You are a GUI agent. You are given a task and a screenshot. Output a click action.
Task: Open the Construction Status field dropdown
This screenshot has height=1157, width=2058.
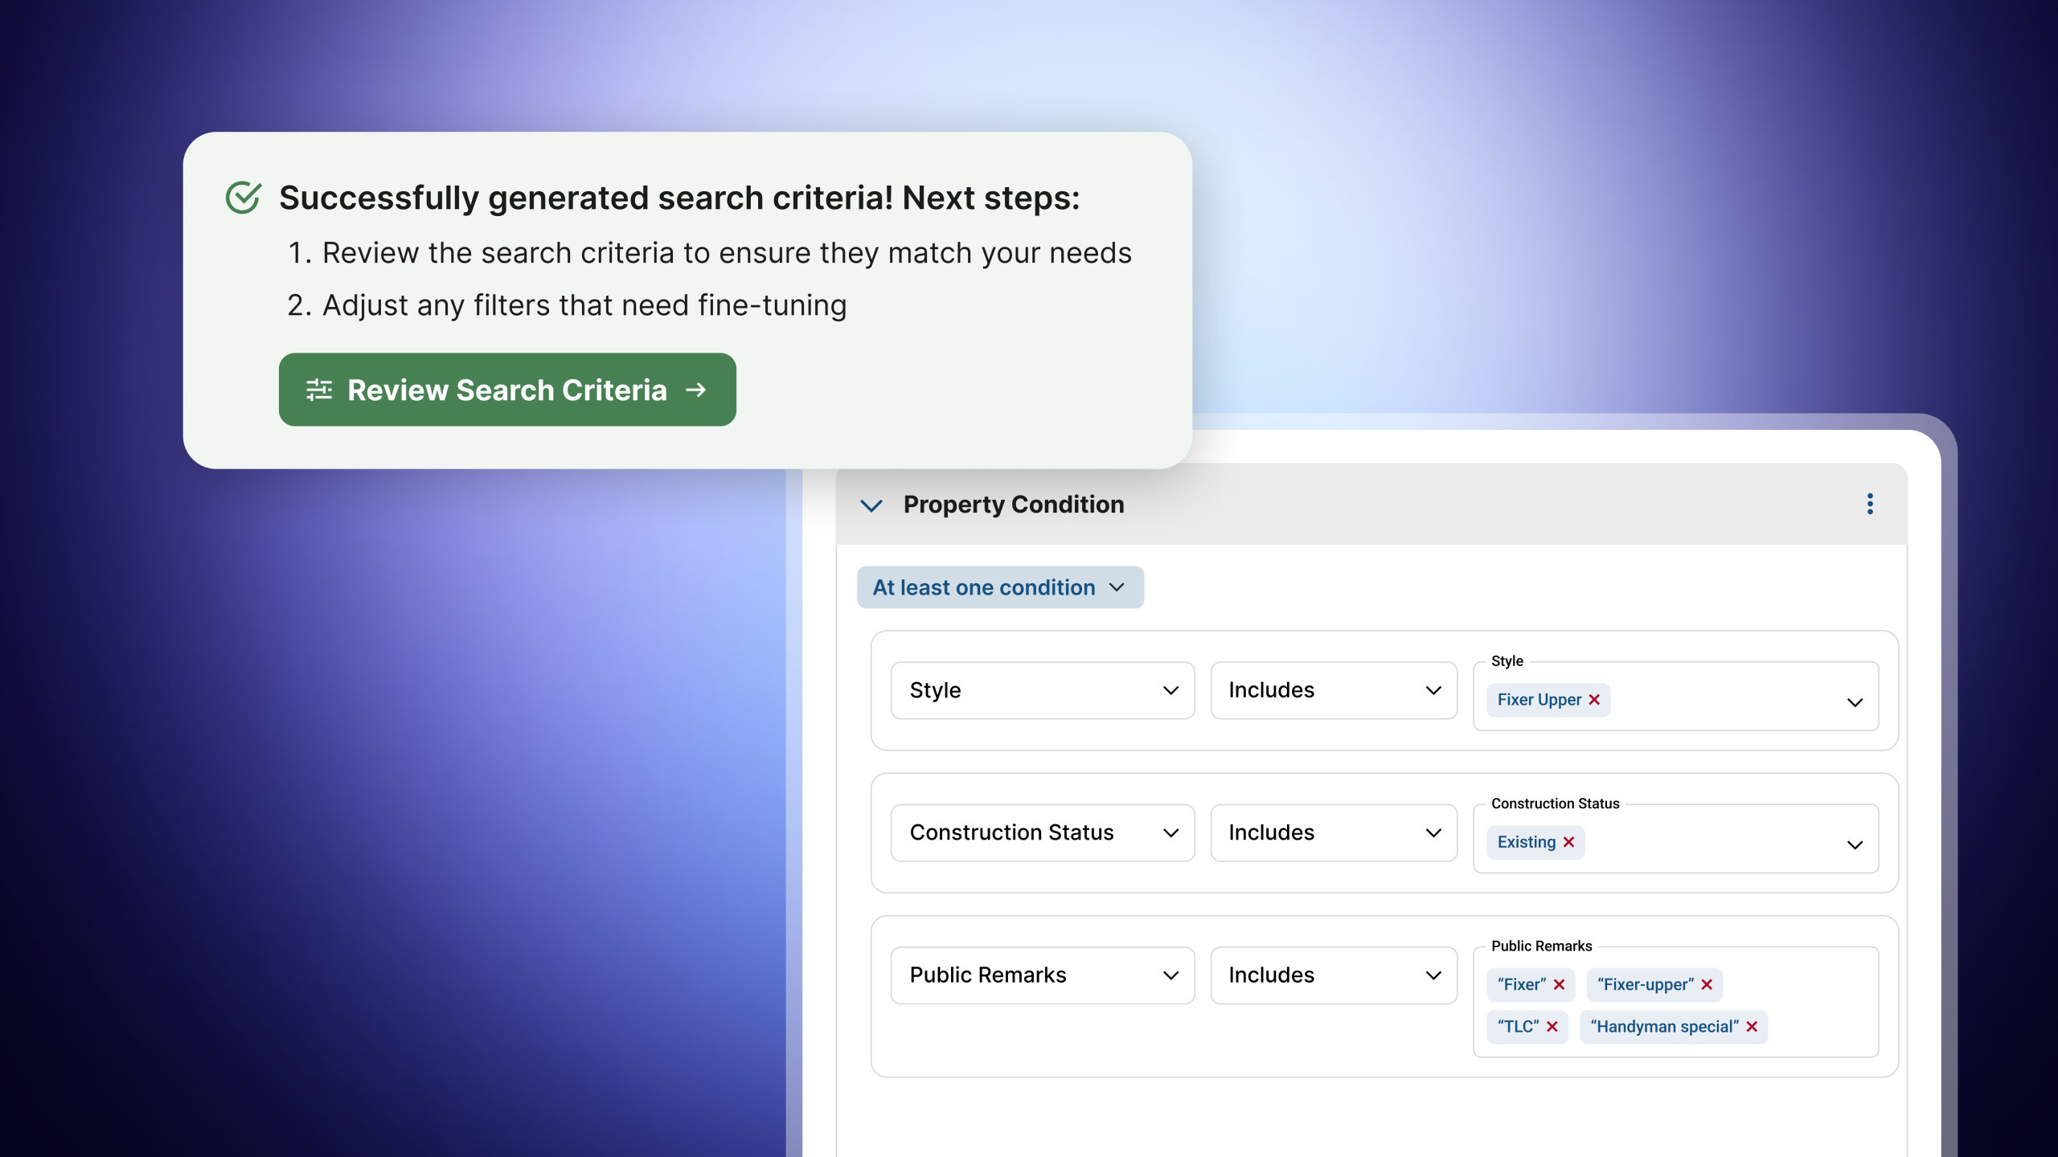pyautogui.click(x=1043, y=832)
